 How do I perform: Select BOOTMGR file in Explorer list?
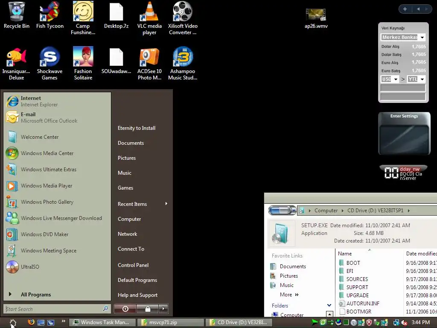click(355, 311)
